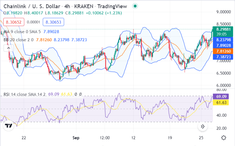This screenshot has height=146, width=235.
Task: Click the 4h interval in the title
Action: (67, 6)
